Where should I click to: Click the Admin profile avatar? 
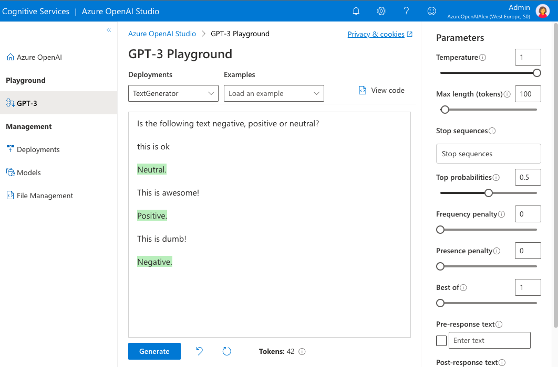(x=542, y=11)
